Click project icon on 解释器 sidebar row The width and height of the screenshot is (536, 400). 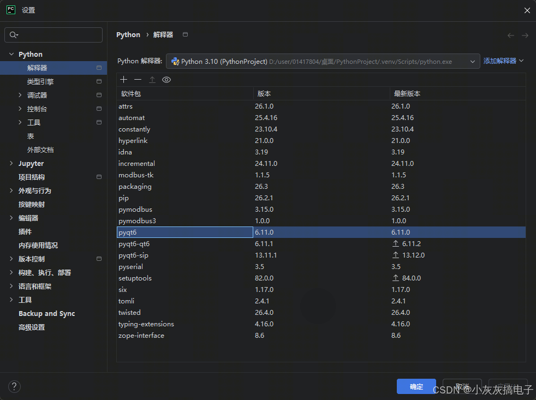pyautogui.click(x=99, y=68)
